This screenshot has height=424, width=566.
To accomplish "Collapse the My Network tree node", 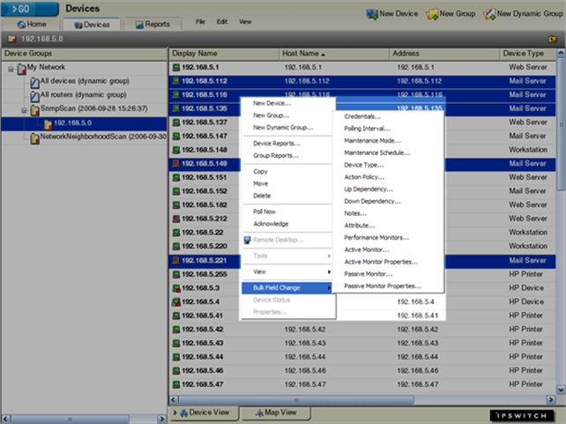I will coord(11,69).
